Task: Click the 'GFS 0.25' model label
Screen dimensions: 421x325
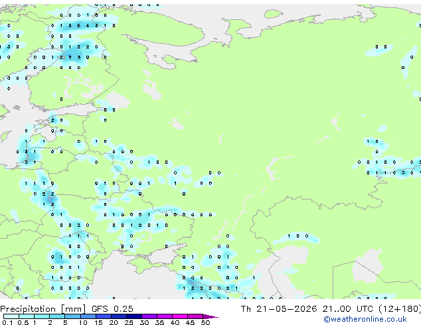Action: click(112, 309)
